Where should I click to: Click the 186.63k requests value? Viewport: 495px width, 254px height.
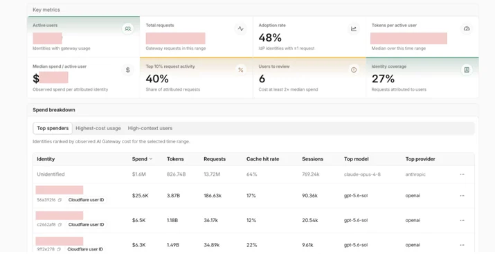[x=213, y=196]
